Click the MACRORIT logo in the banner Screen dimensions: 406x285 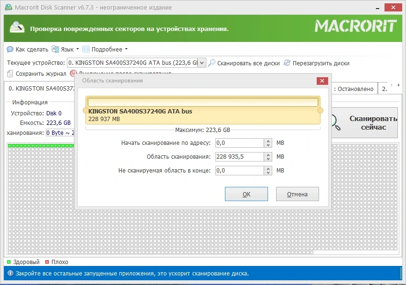click(355, 26)
